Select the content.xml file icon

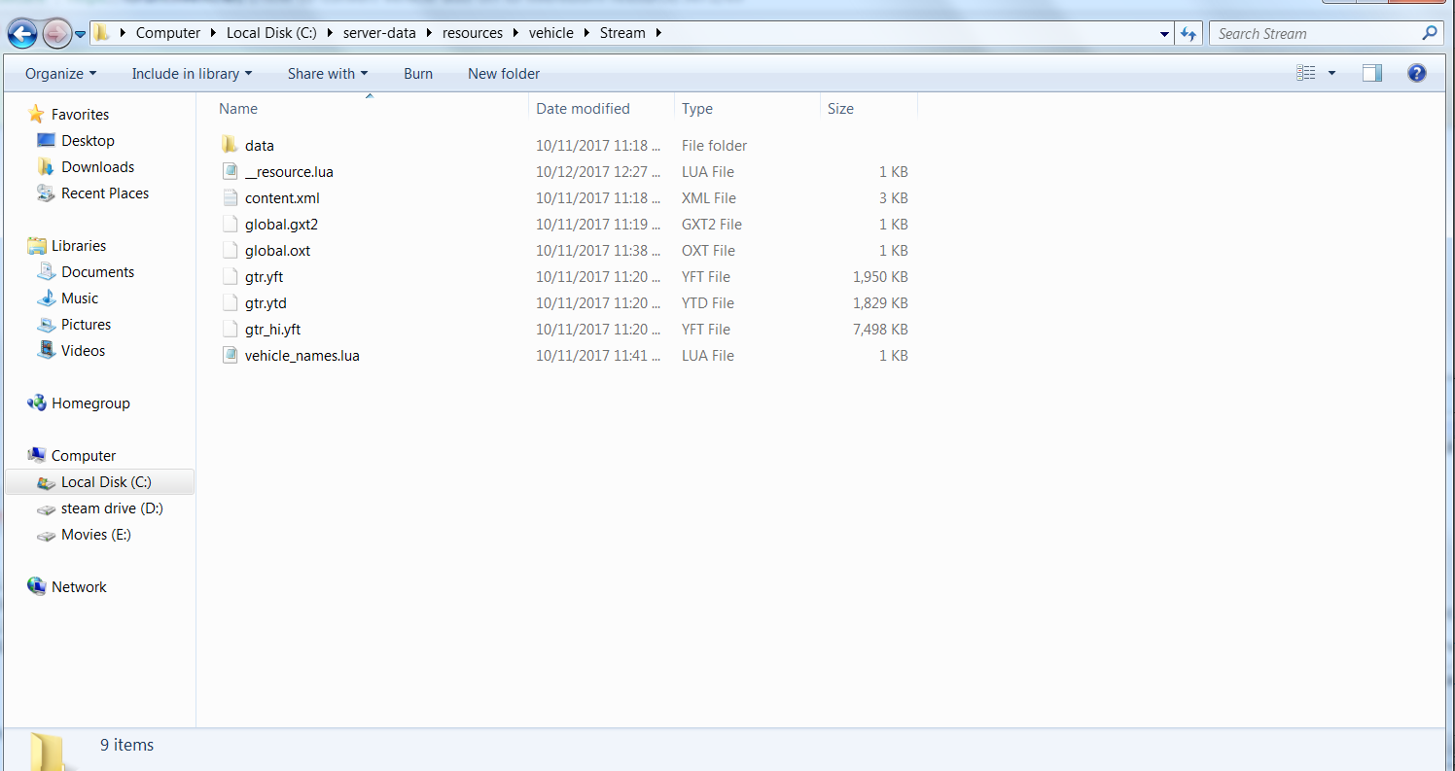coord(230,197)
